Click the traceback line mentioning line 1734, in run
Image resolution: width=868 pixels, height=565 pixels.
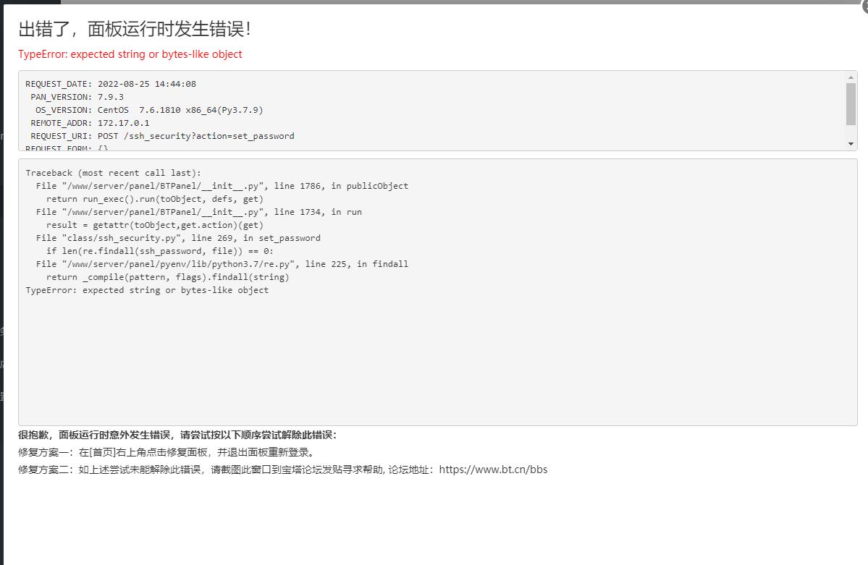coord(199,212)
